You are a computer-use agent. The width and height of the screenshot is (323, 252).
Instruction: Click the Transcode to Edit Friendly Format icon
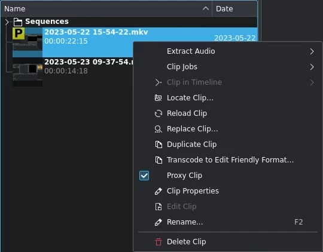point(158,160)
